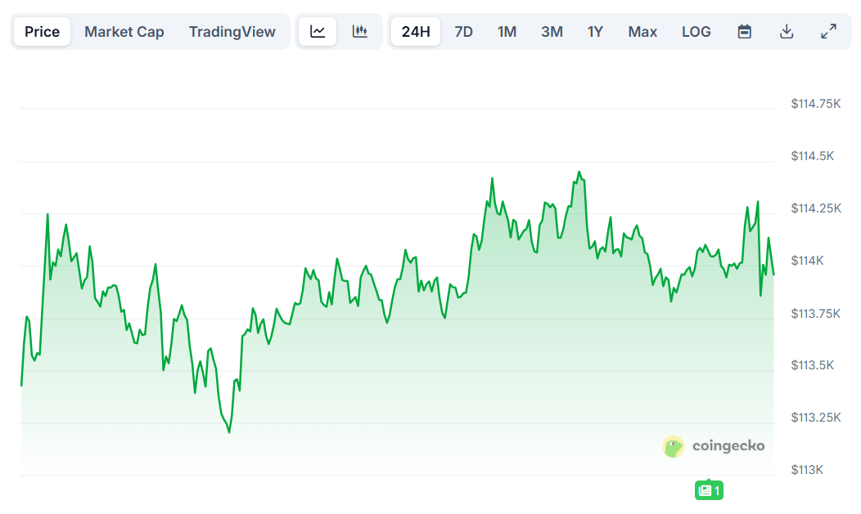Select the 1Y timeframe
The height and width of the screenshot is (514, 861).
(x=595, y=31)
